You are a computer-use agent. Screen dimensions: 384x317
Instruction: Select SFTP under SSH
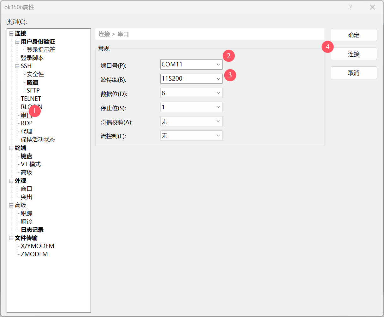coord(33,91)
